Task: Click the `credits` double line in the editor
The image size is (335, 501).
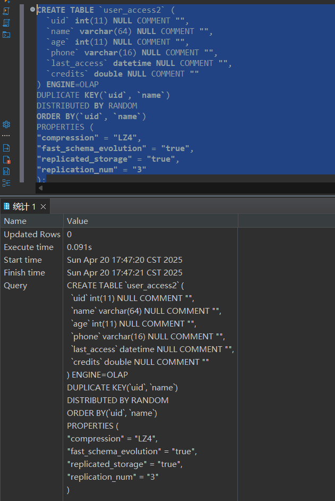Action: point(123,74)
